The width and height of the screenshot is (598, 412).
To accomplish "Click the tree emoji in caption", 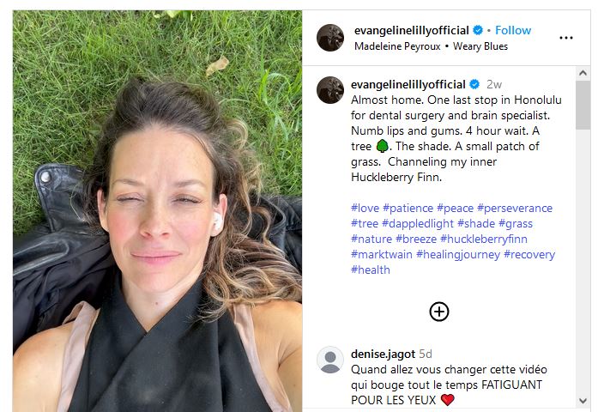I will click(382, 146).
